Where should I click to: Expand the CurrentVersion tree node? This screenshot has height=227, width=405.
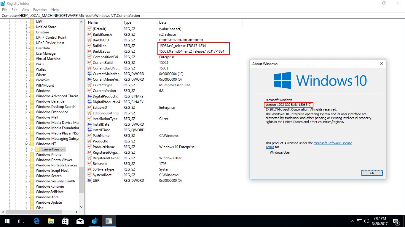click(x=32, y=149)
